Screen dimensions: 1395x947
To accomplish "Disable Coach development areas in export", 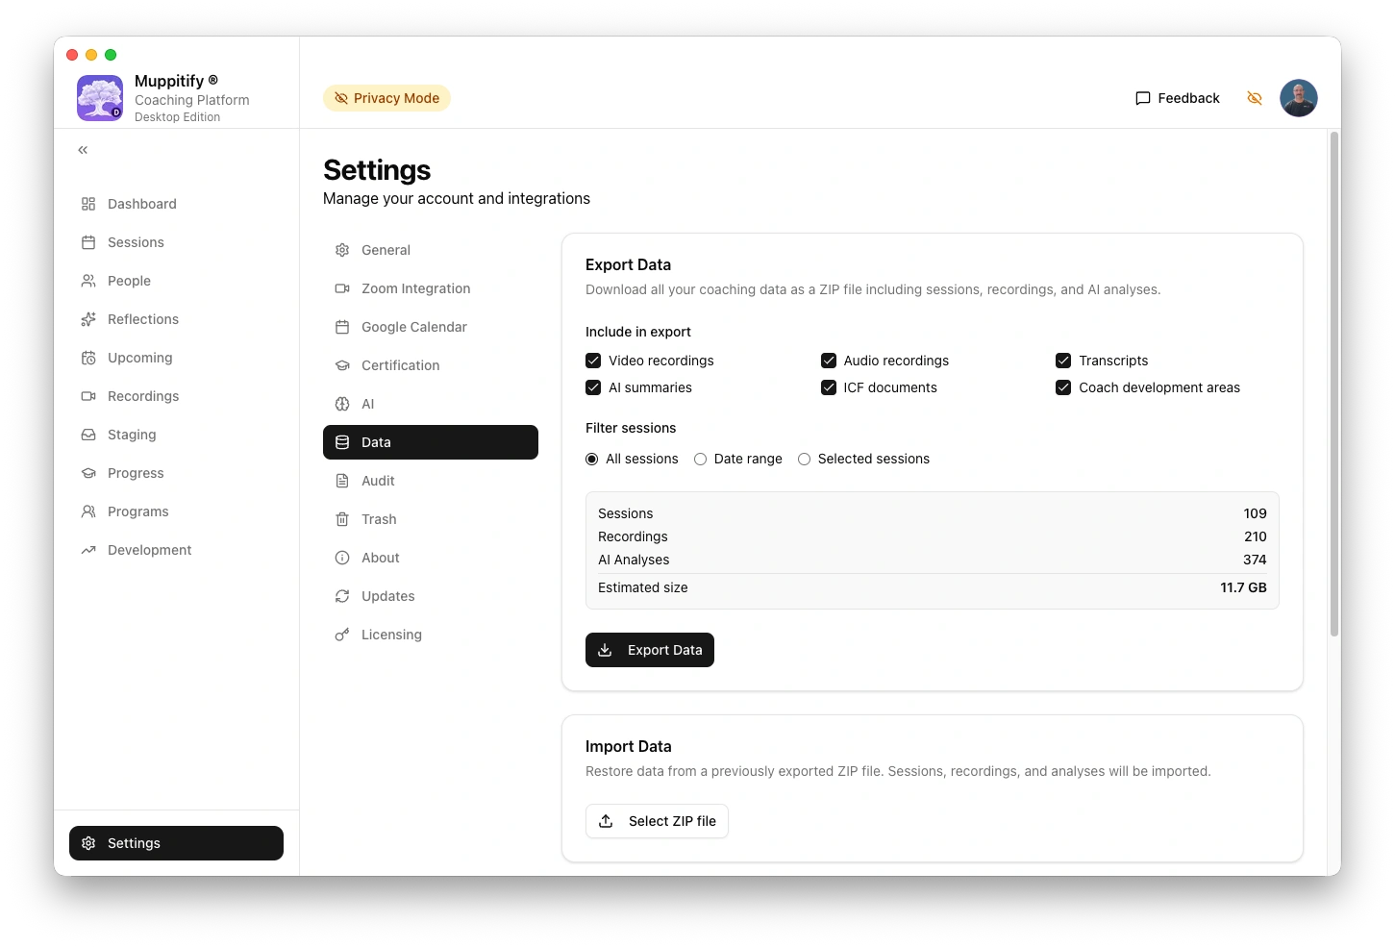I will 1063,387.
